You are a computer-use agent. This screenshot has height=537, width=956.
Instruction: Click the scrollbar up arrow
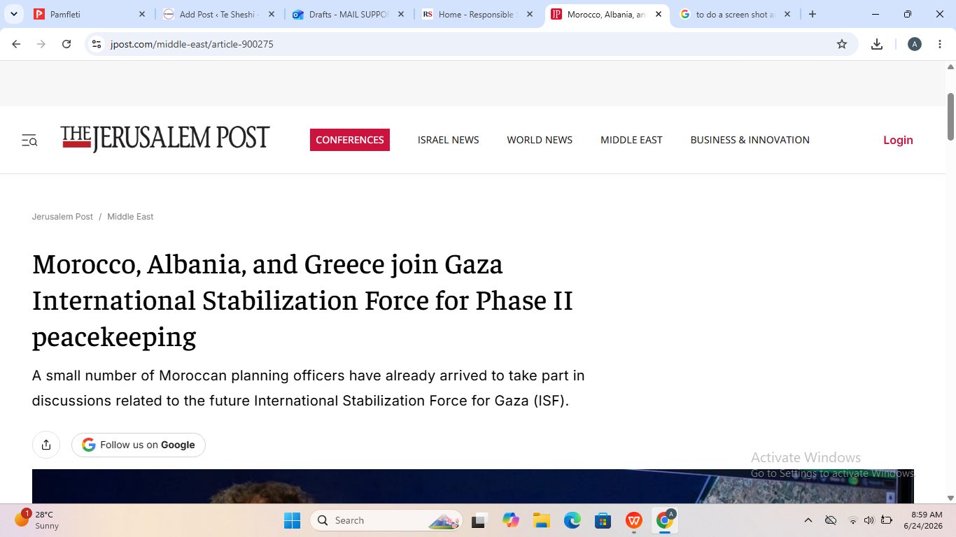[950, 67]
